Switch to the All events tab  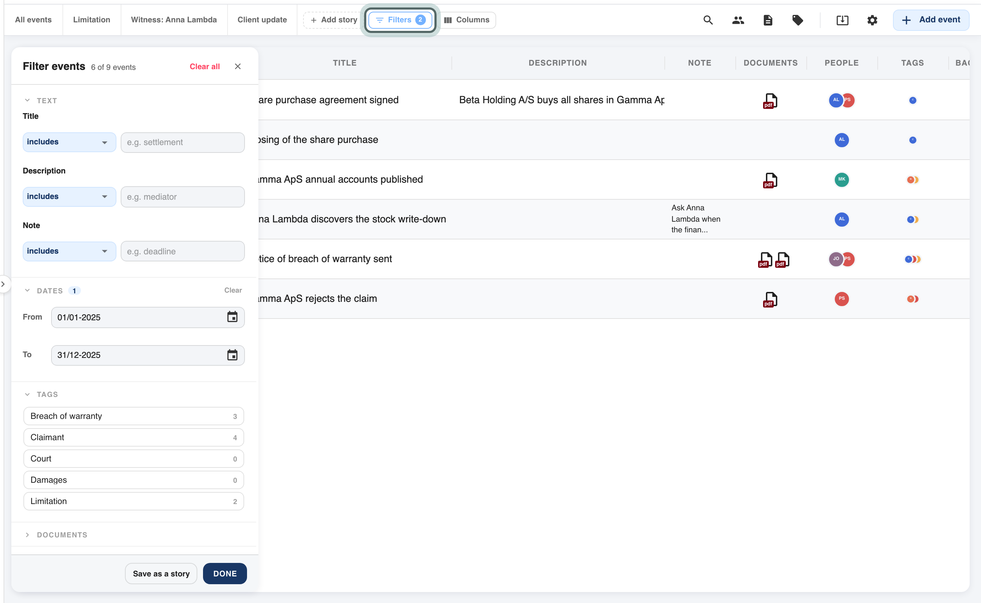(33, 20)
